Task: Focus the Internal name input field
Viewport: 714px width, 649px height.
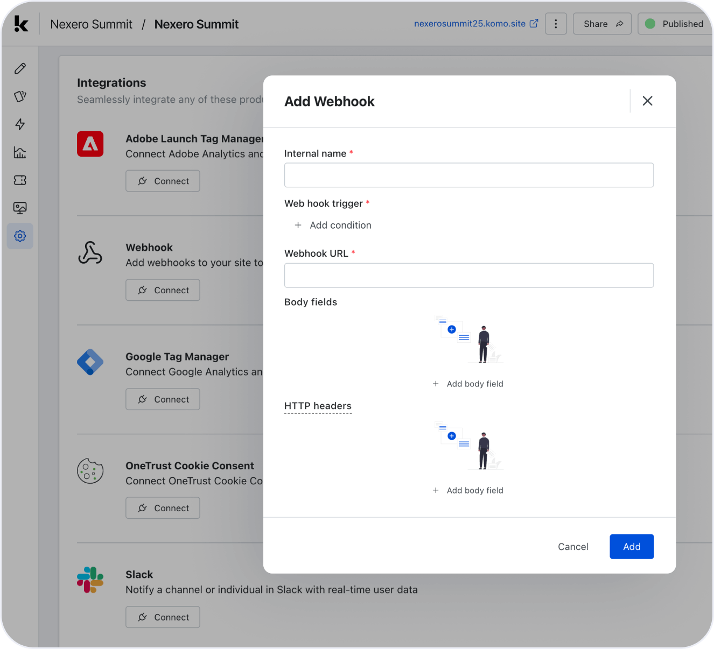Action: point(468,175)
